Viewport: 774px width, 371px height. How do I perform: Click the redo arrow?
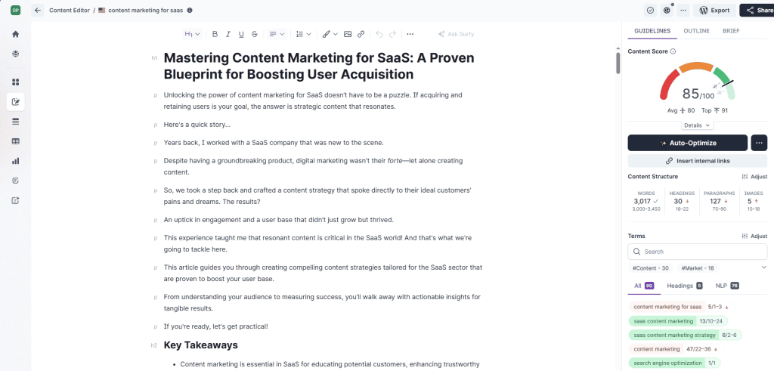pyautogui.click(x=392, y=34)
